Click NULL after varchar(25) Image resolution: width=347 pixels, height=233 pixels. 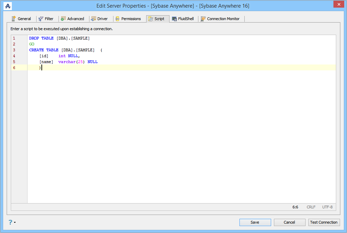(x=93, y=62)
